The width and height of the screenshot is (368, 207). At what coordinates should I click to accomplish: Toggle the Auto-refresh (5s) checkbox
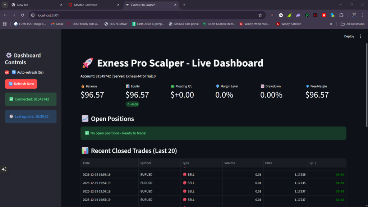7,73
